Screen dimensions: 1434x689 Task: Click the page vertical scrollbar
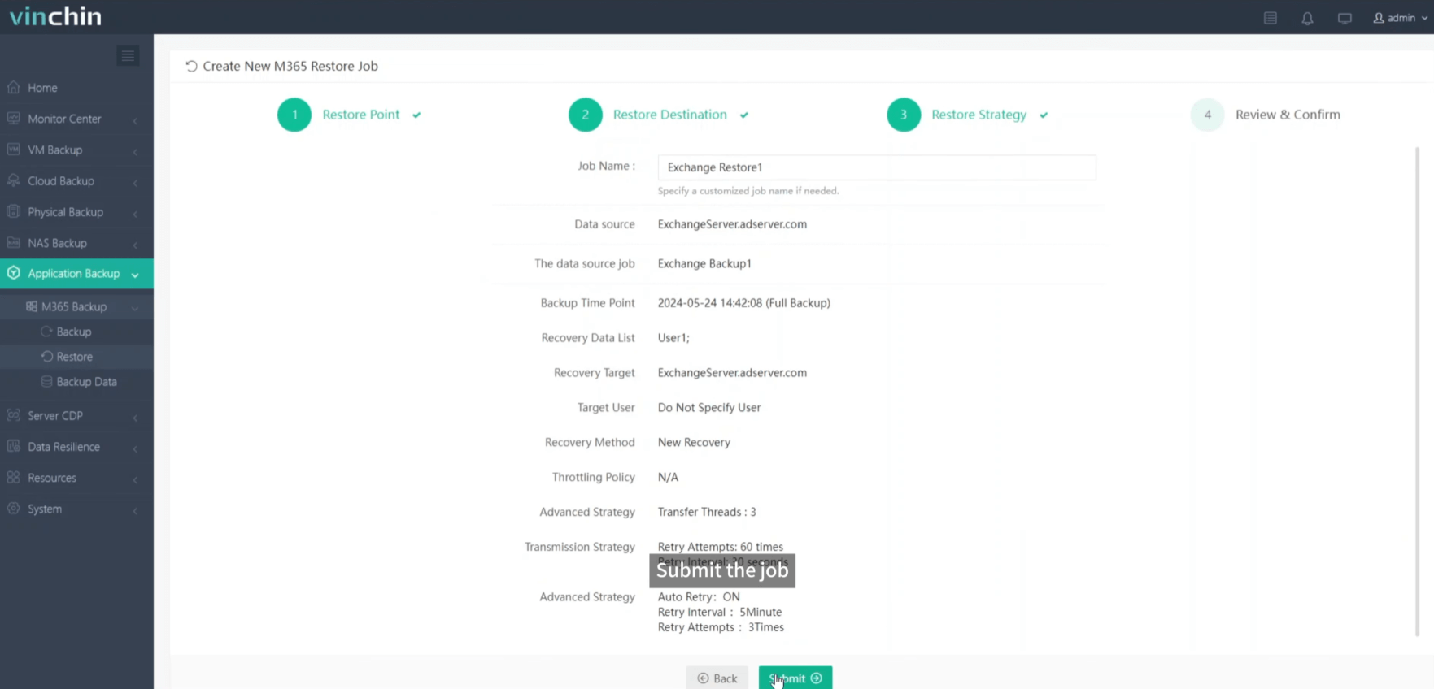(1417, 390)
